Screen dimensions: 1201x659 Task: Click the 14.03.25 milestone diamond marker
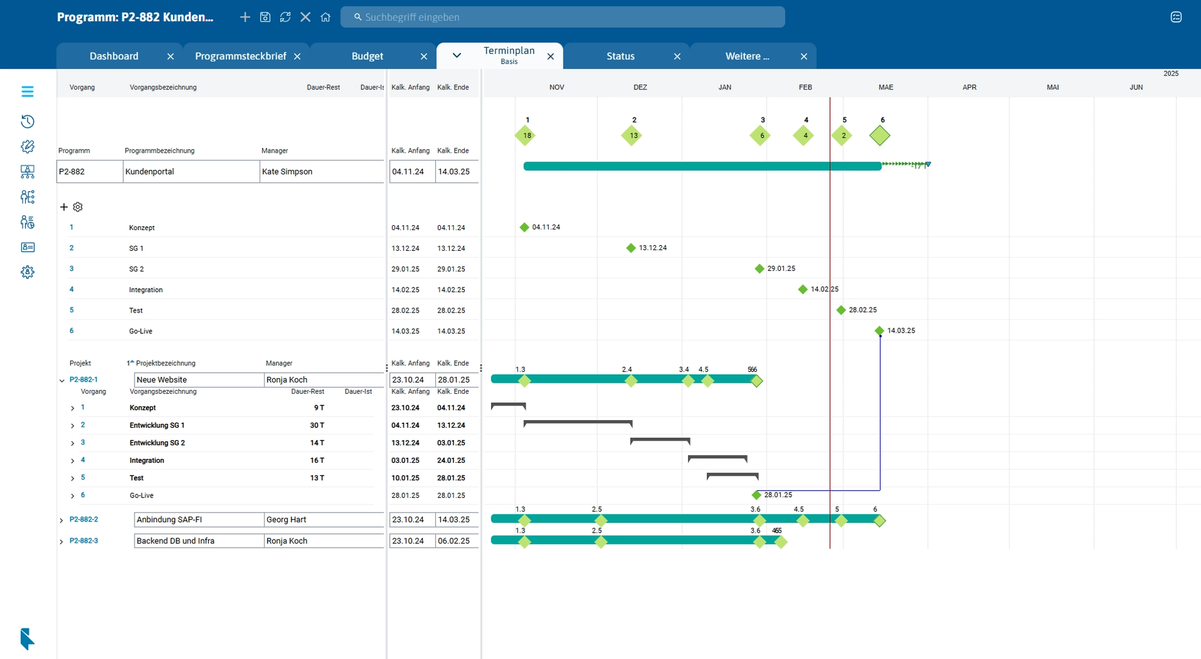coord(881,331)
